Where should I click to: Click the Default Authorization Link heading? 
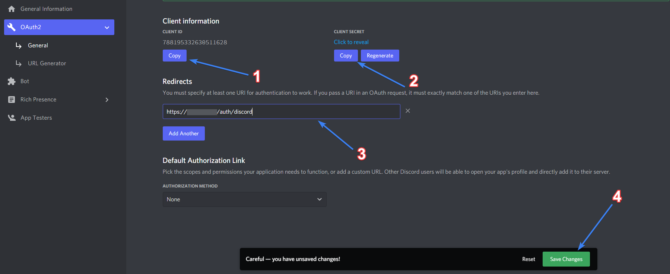coord(204,161)
